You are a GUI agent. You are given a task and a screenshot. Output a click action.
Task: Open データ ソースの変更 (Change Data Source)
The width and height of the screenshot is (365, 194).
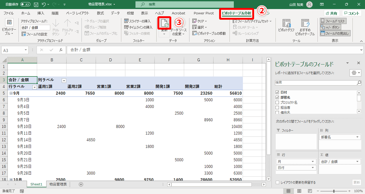(178, 32)
